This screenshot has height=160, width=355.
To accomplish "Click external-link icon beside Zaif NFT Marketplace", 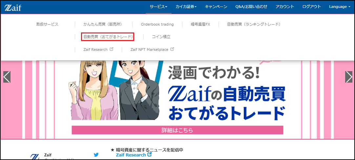I will click(x=172, y=49).
